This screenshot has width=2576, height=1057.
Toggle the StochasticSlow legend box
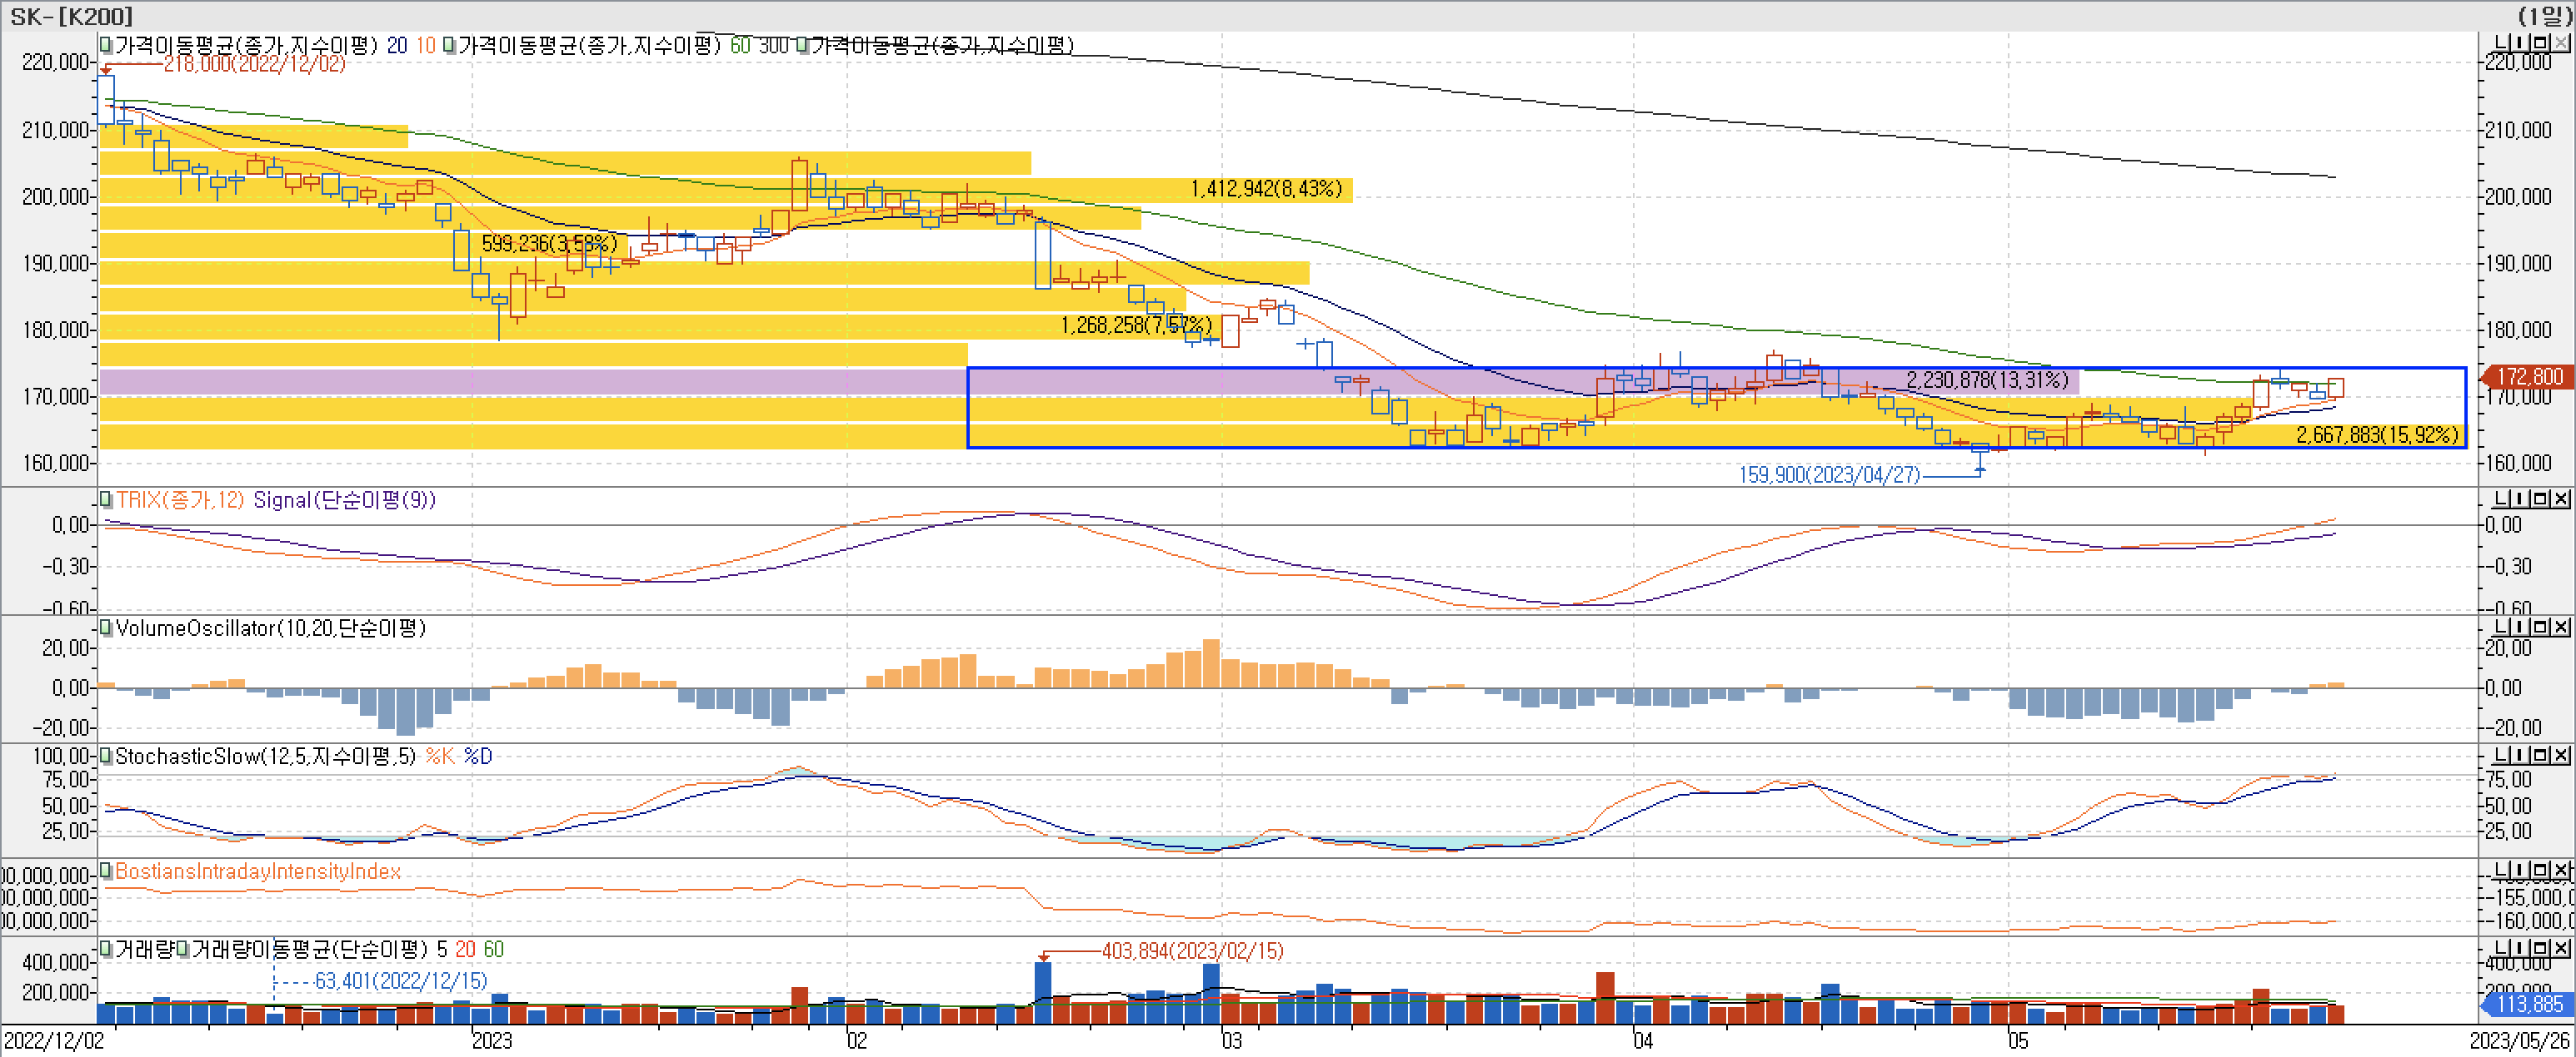coord(106,755)
